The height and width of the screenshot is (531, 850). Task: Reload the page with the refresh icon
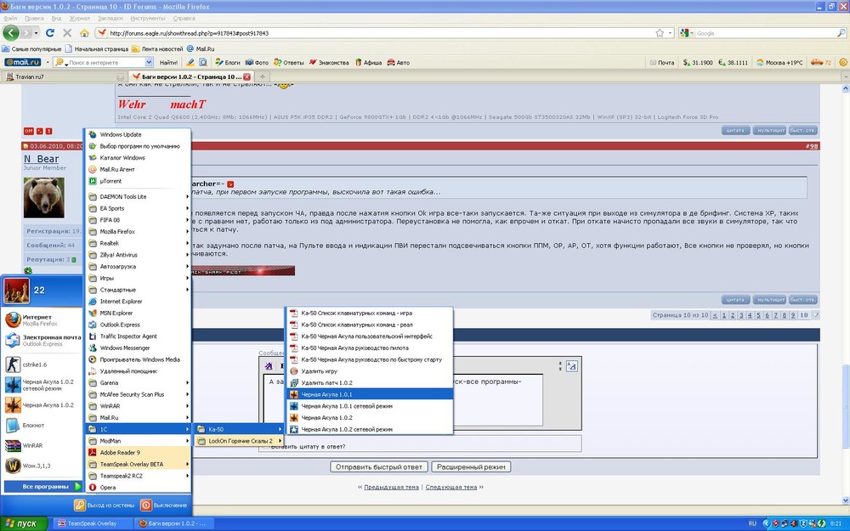pos(50,33)
